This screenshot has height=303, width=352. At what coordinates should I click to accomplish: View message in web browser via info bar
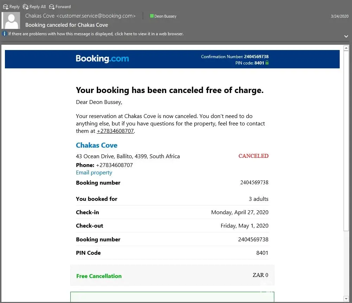(x=96, y=34)
